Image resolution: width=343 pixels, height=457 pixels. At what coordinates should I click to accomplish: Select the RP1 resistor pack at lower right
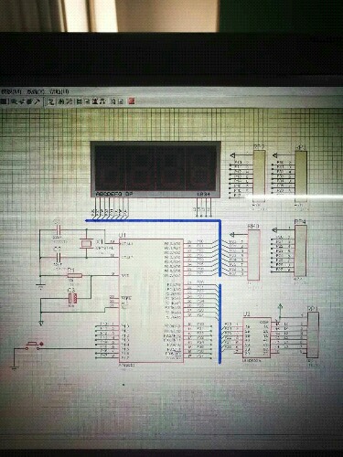click(x=313, y=335)
